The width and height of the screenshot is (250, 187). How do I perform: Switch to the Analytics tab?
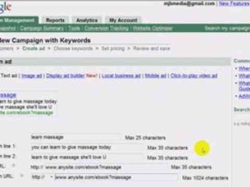(x=87, y=20)
